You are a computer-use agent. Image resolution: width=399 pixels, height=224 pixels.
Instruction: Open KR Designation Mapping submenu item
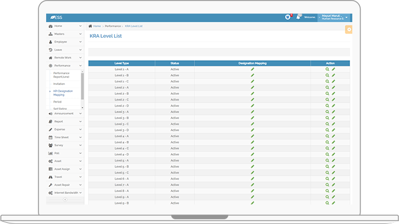click(63, 93)
